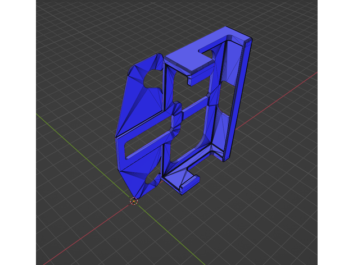Click the central round hub of the model
Image resolution: width=353 pixels, height=265 pixels.
[x=176, y=117]
